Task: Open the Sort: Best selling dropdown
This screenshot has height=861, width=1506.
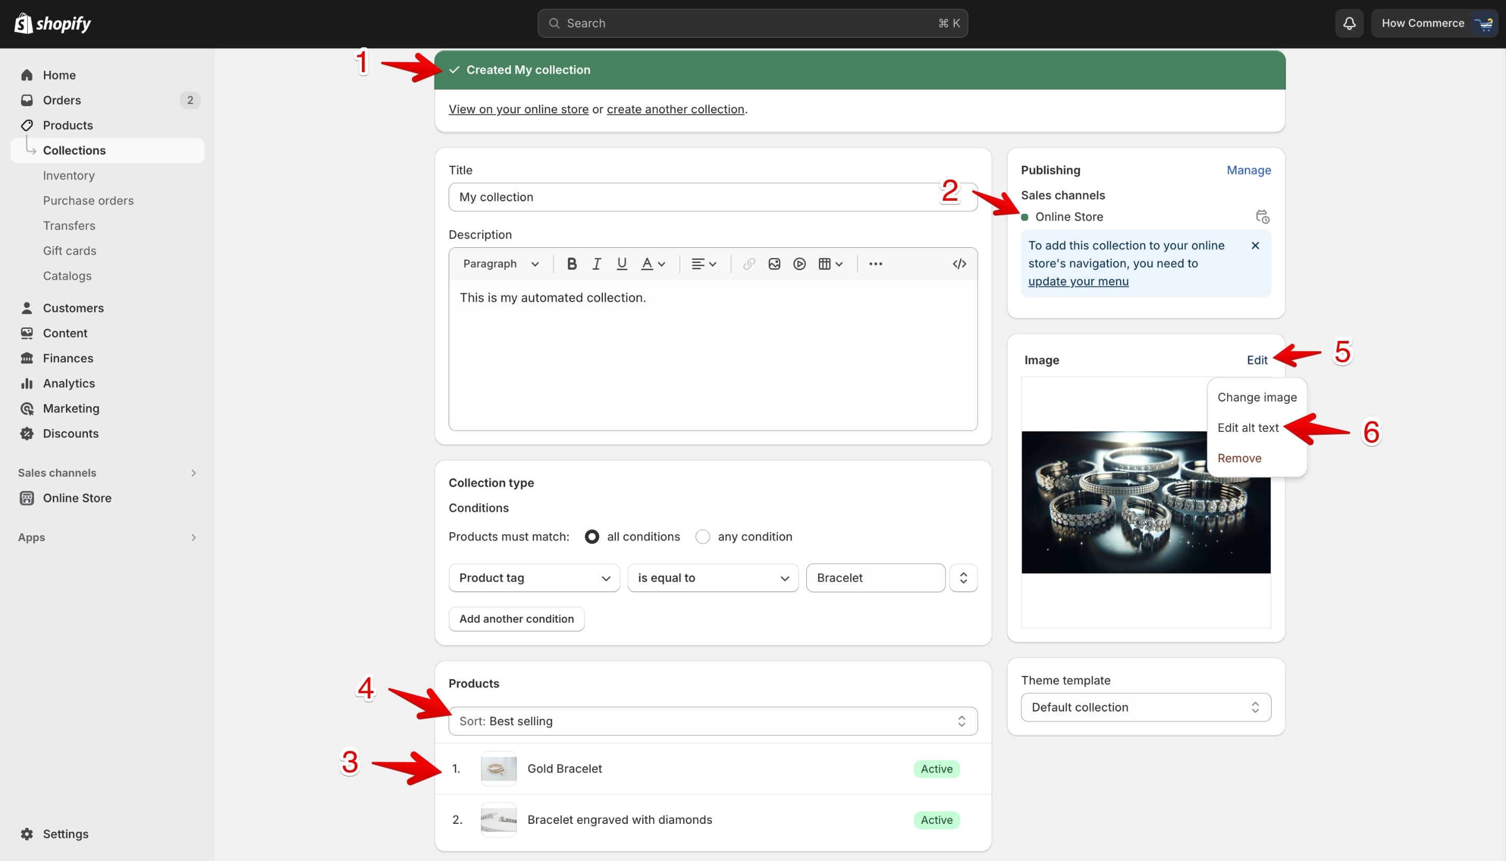Action: (x=712, y=721)
